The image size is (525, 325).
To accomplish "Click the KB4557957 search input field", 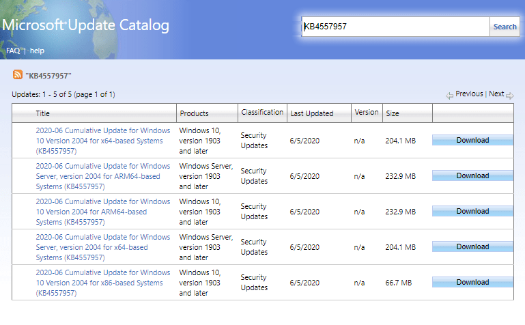I will point(395,27).
